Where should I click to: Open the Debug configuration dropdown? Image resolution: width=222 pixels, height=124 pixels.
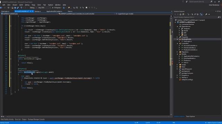[x=33, y=8]
